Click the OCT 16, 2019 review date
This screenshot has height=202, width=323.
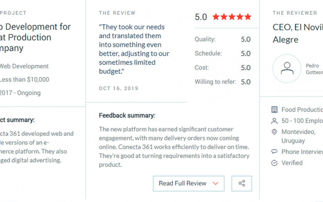pos(118,89)
